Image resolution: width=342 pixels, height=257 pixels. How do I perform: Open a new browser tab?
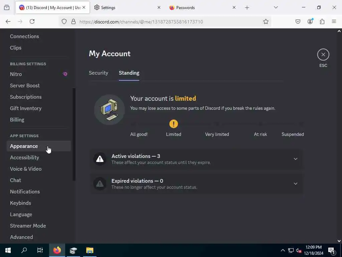point(247,8)
